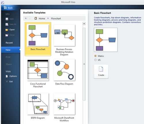
Task: Click the 'Data Flow Diagram' caption text
Action: point(64,84)
